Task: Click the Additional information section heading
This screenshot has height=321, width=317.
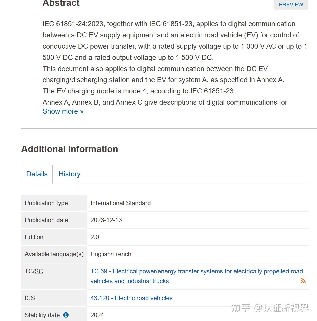Action: [70, 149]
